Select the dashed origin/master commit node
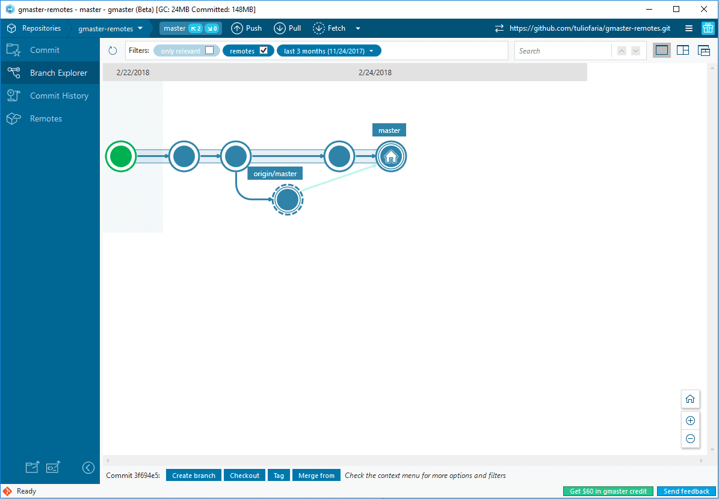The image size is (719, 499). pos(288,200)
